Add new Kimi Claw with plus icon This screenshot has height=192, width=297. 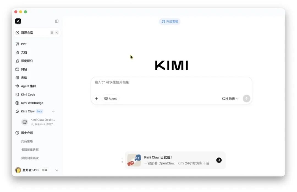53,111
